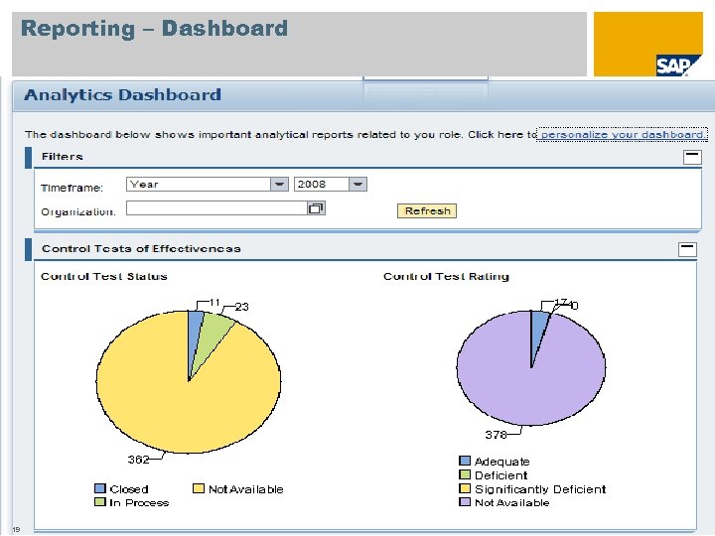Click Significantly Deficient legend yellow swatch
This screenshot has height=536, width=715.
[x=465, y=488]
